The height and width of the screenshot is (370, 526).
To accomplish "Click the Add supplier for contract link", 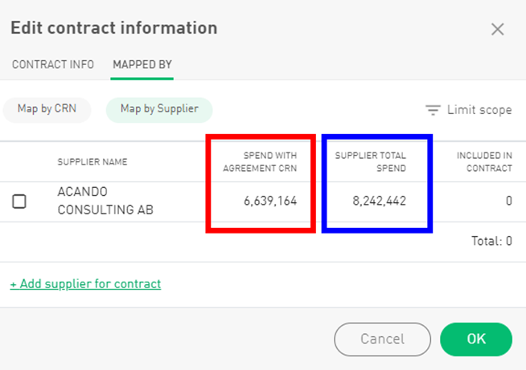I will [85, 284].
